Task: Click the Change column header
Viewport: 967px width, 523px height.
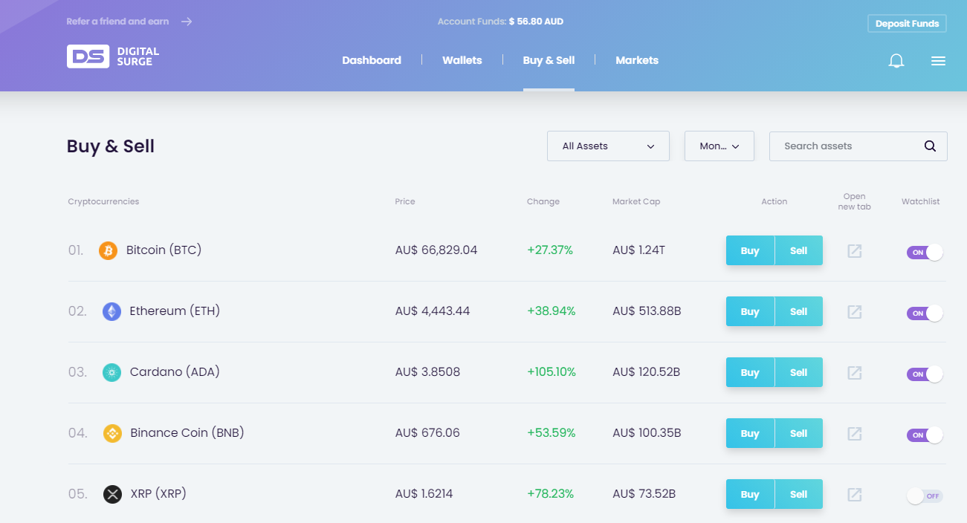Action: pyautogui.click(x=543, y=201)
